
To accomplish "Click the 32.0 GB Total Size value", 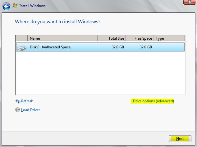I will pyautogui.click(x=118, y=47).
